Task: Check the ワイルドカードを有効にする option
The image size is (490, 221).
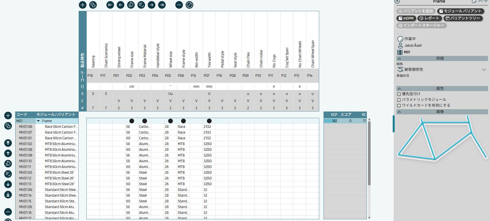Action: tap(399, 105)
